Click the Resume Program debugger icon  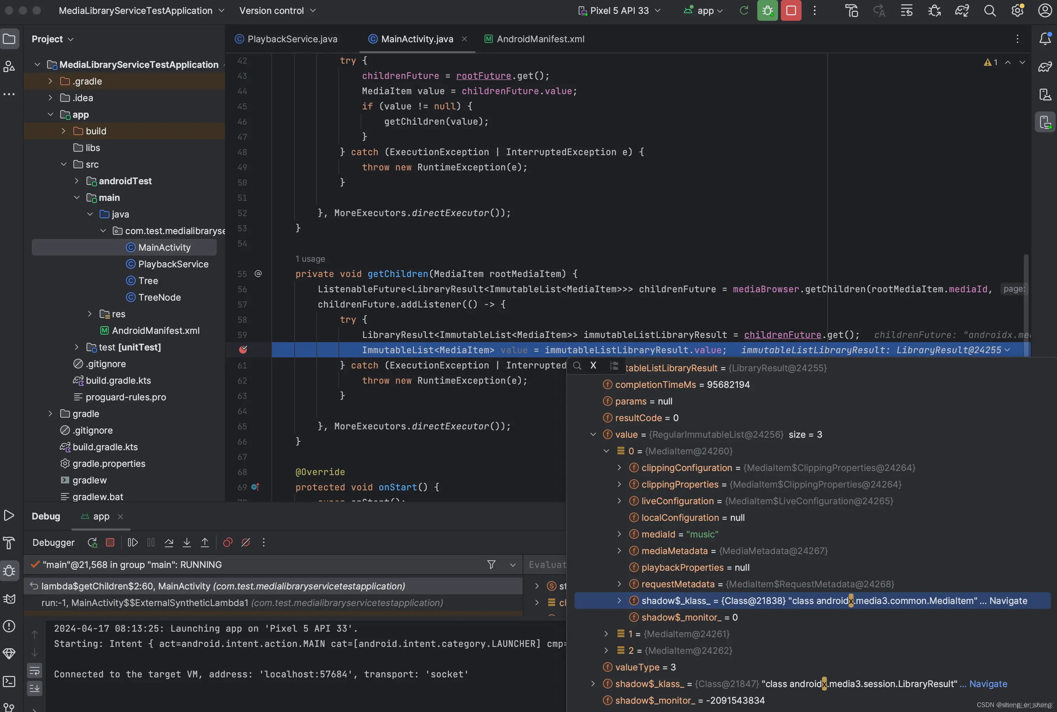pyautogui.click(x=132, y=542)
